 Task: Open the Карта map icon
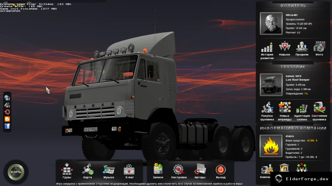[x=87, y=169]
